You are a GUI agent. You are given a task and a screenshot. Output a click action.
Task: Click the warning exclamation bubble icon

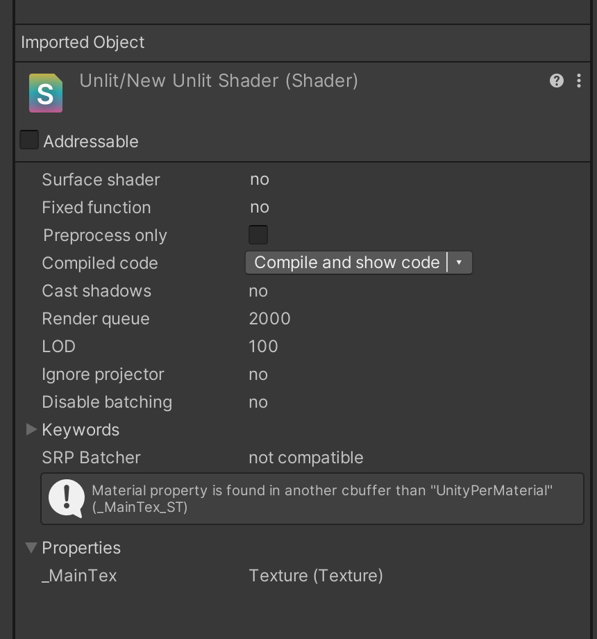(67, 498)
